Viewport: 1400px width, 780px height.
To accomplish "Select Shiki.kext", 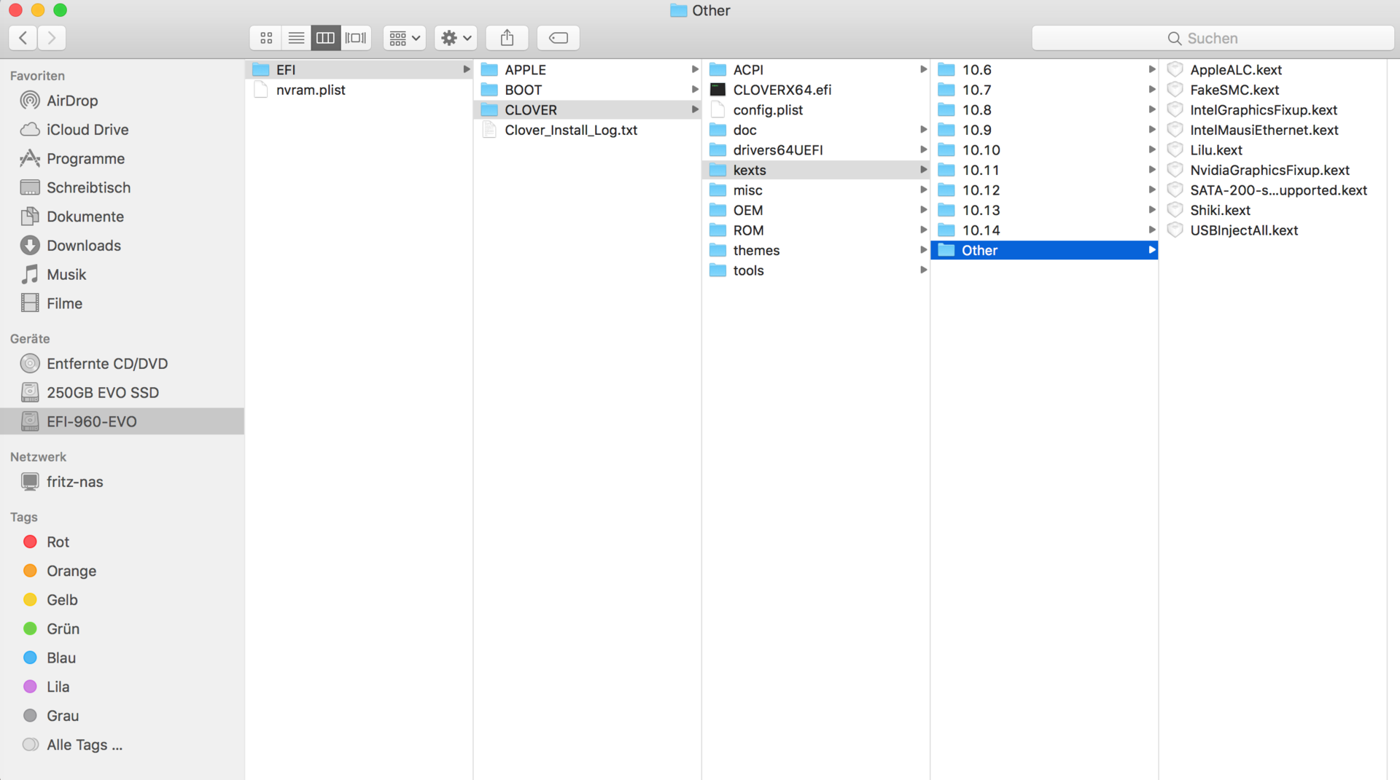I will (x=1272, y=210).
